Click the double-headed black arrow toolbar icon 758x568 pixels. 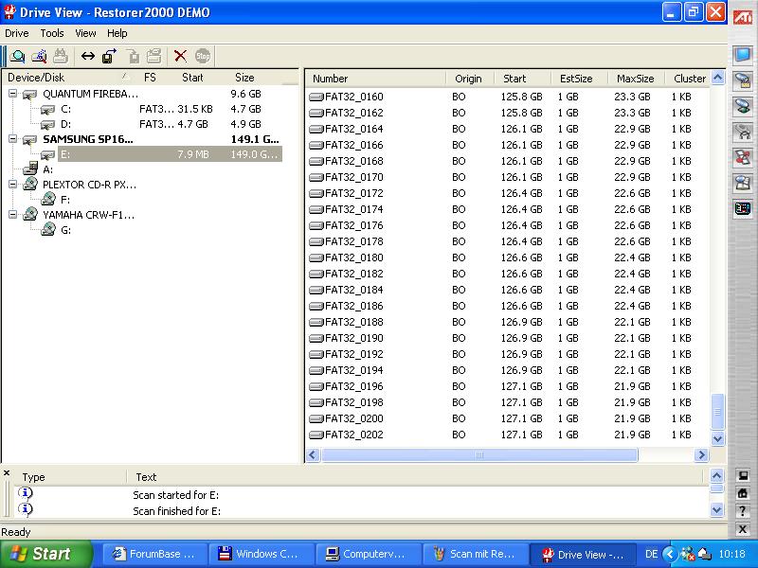click(88, 57)
